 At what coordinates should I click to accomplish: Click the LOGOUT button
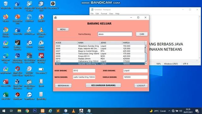(141, 85)
